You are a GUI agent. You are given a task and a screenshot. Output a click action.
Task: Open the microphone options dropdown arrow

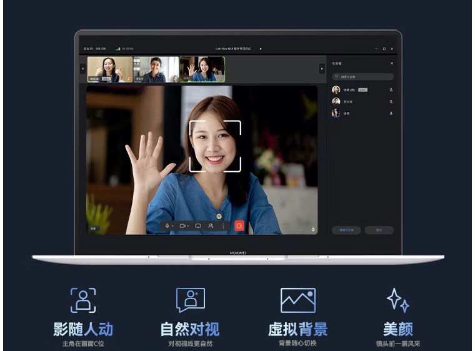(172, 226)
